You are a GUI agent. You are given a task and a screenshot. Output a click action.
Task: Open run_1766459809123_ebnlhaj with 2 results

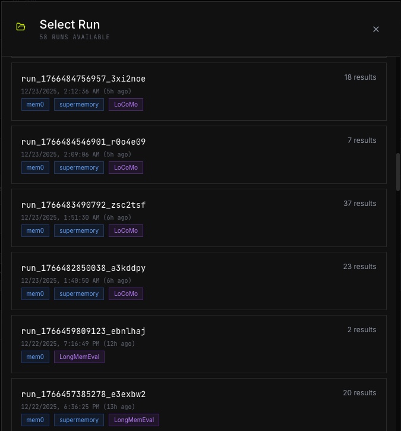point(199,344)
